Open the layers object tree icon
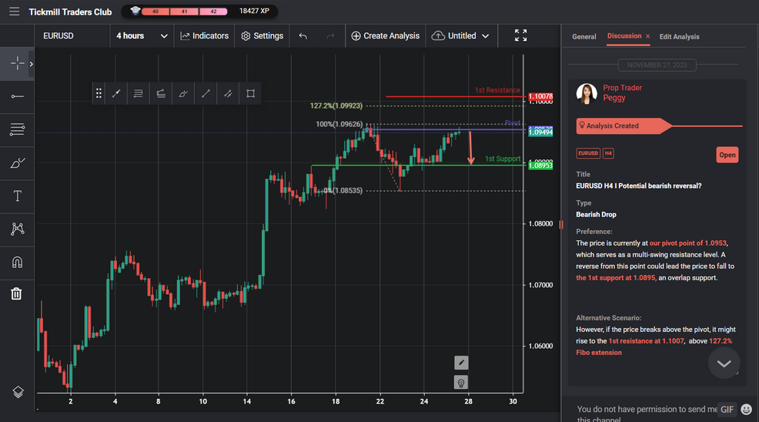 click(x=18, y=392)
